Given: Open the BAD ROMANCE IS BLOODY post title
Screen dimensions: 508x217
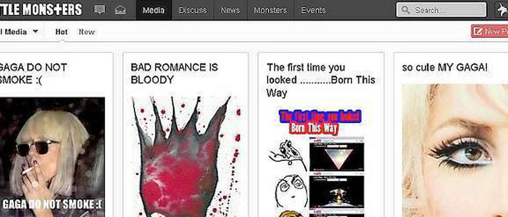Looking at the screenshot, I should tap(174, 74).
